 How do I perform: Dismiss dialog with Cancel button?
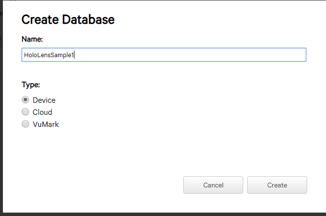click(x=213, y=185)
